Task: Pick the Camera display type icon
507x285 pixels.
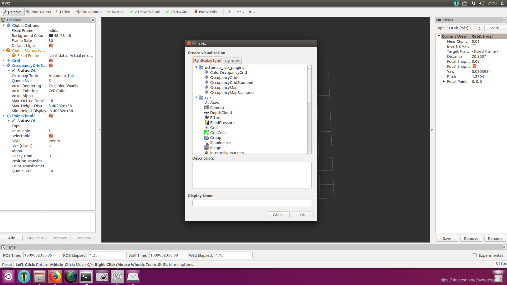Action: tap(206, 107)
